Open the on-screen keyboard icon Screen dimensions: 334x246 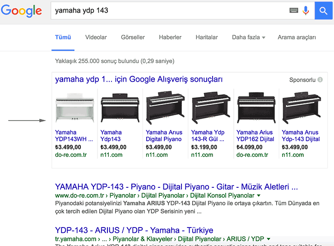pyautogui.click(x=294, y=10)
